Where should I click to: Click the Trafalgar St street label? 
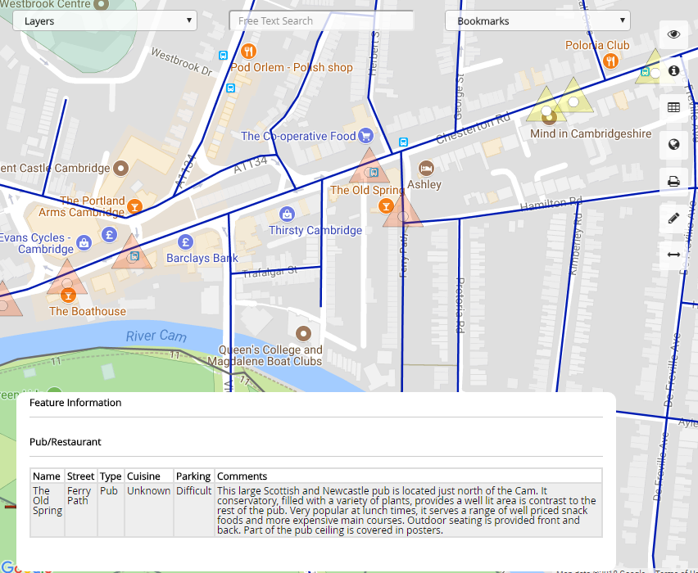click(270, 272)
